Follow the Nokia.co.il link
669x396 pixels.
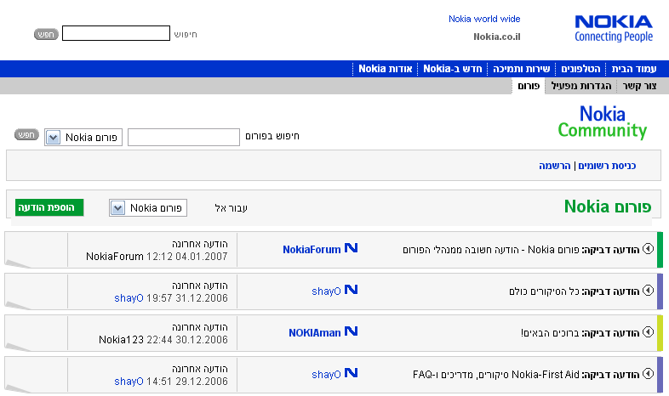[x=497, y=37]
